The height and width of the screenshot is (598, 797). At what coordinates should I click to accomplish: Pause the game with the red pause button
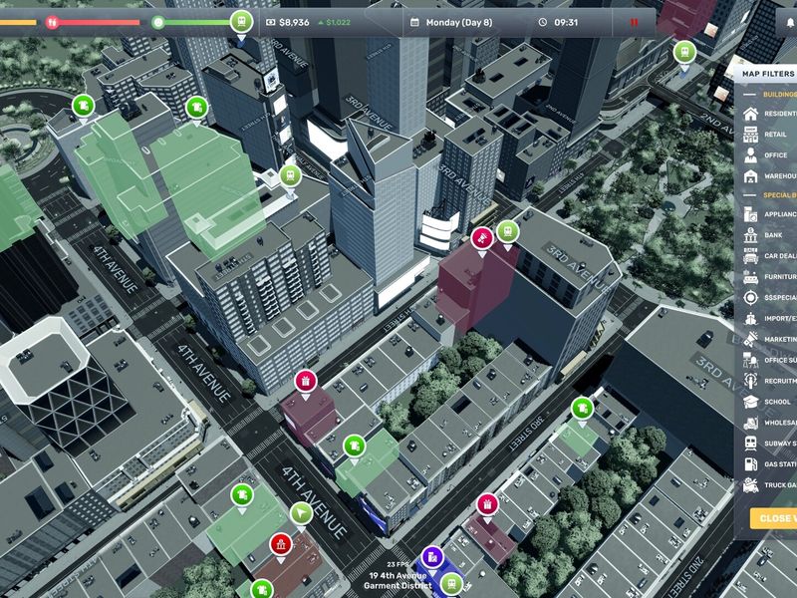point(634,22)
